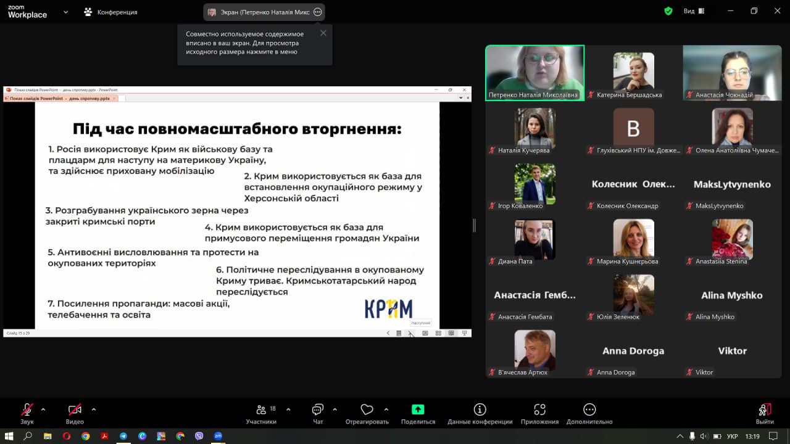Expand the chevron next to Участники

pyautogui.click(x=288, y=409)
